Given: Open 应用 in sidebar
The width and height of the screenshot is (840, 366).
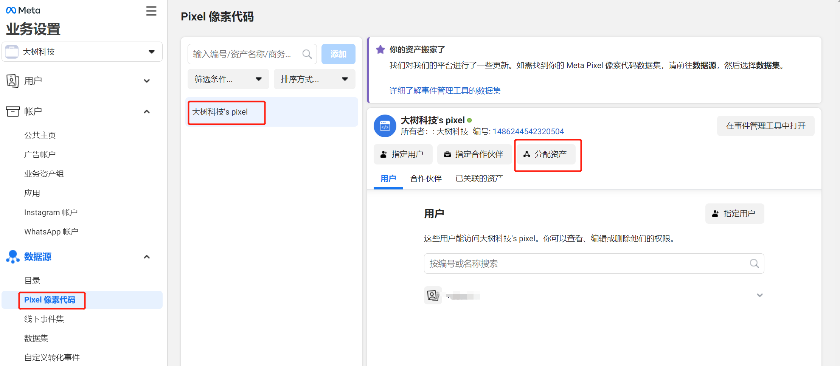Looking at the screenshot, I should pyautogui.click(x=32, y=193).
